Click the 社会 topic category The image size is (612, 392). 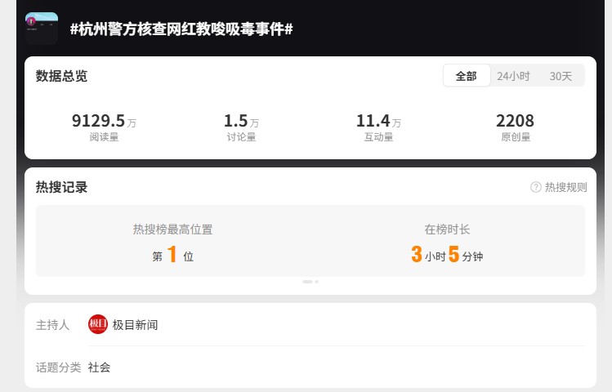click(99, 367)
